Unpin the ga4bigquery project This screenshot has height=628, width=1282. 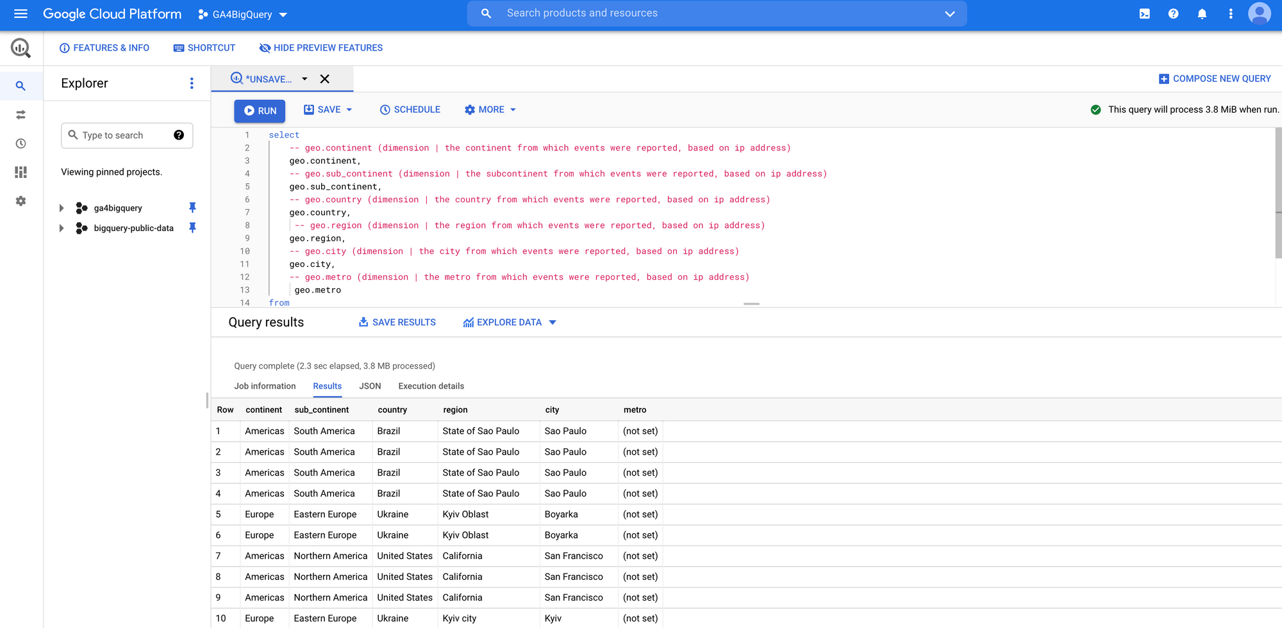[x=192, y=207]
